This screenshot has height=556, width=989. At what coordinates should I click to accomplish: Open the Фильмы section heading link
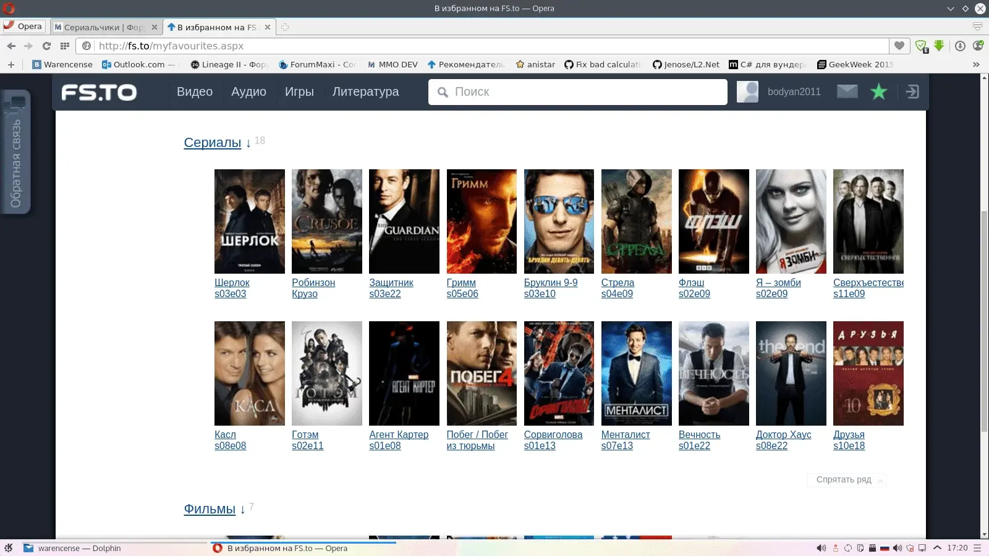click(210, 509)
